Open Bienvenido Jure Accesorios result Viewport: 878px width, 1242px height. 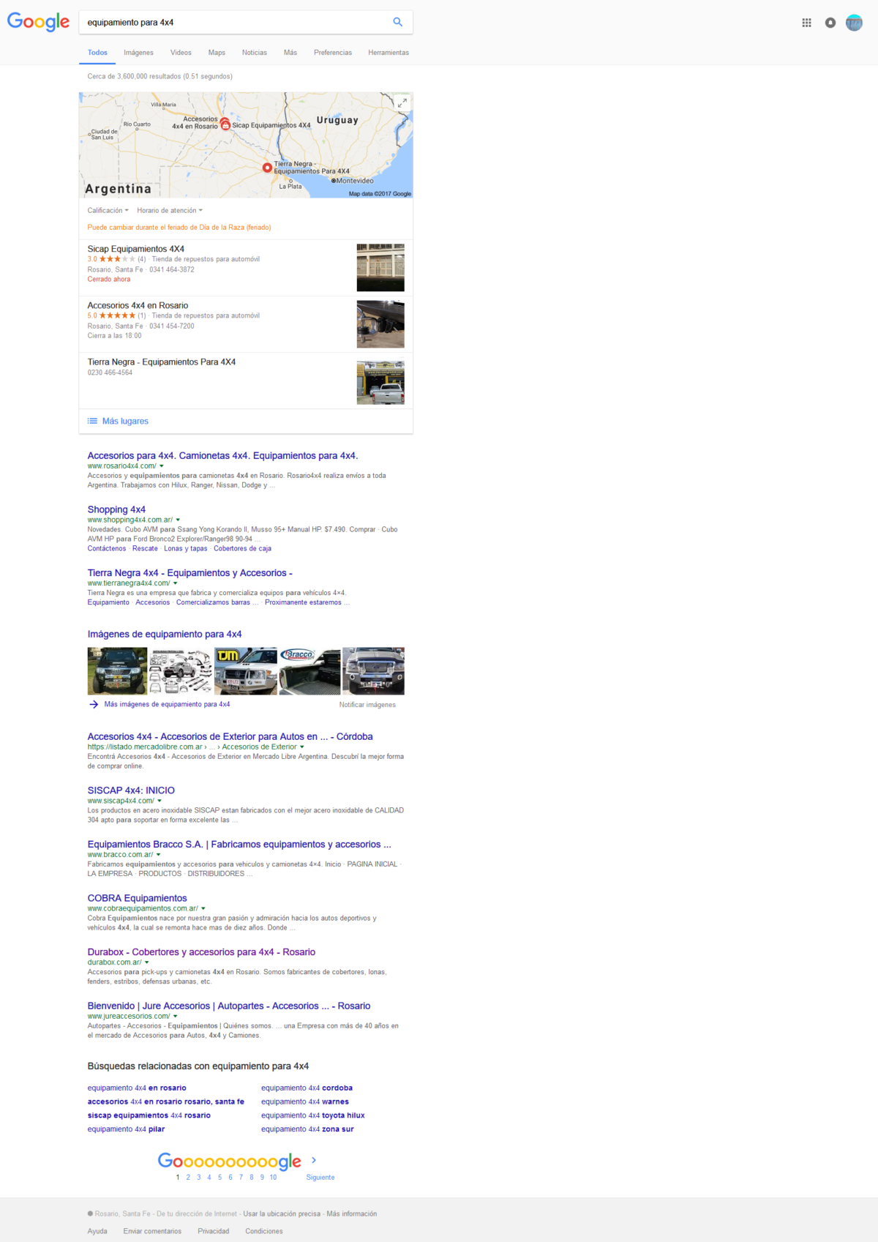click(x=229, y=1006)
